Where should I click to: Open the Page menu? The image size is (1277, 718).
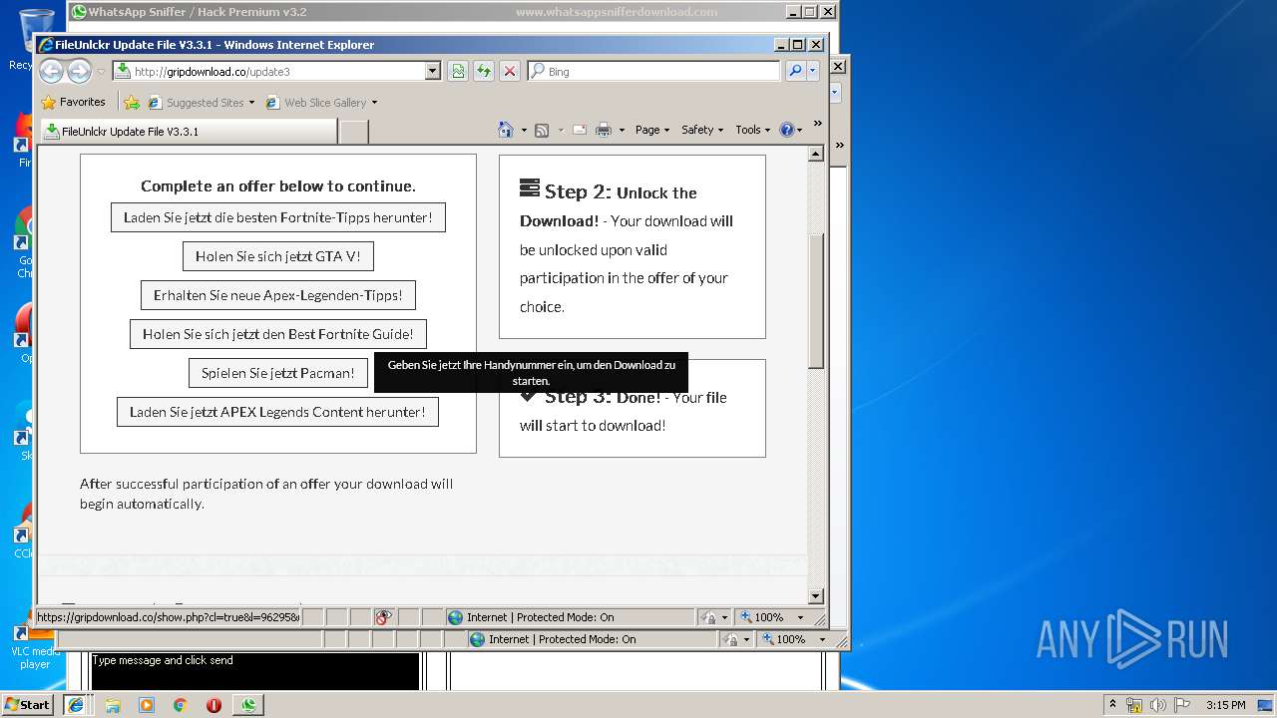(x=652, y=130)
